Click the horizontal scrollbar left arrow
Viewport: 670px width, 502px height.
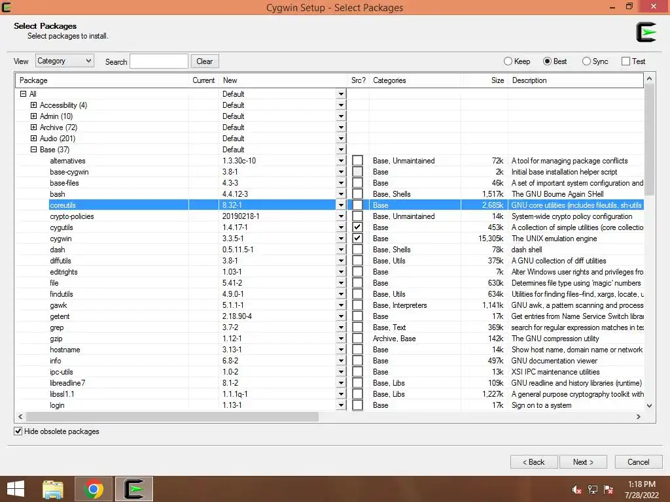[20, 416]
